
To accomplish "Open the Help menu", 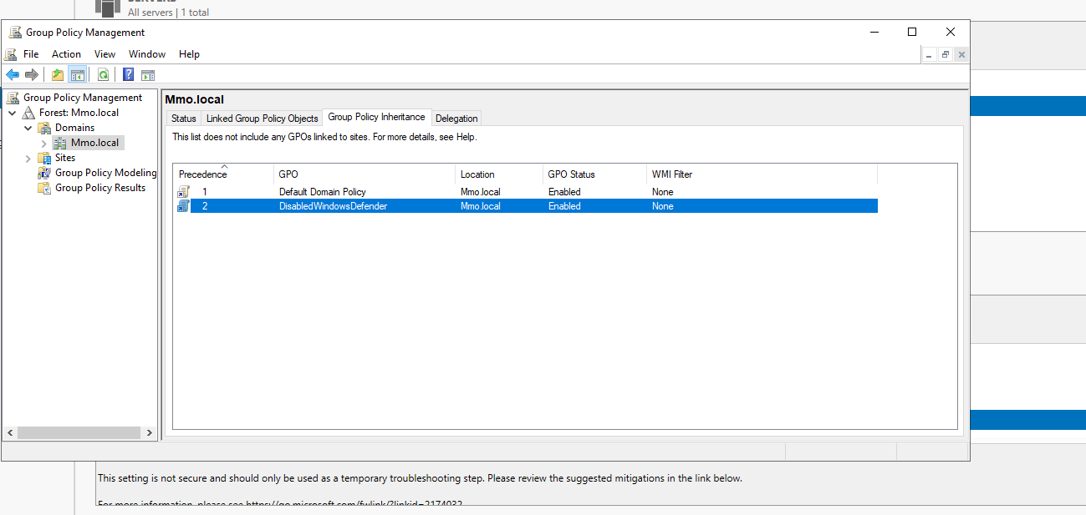I will 190,54.
